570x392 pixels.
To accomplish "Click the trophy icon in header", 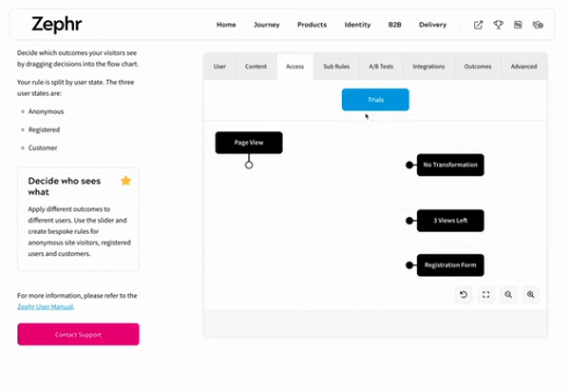I will [x=498, y=25].
